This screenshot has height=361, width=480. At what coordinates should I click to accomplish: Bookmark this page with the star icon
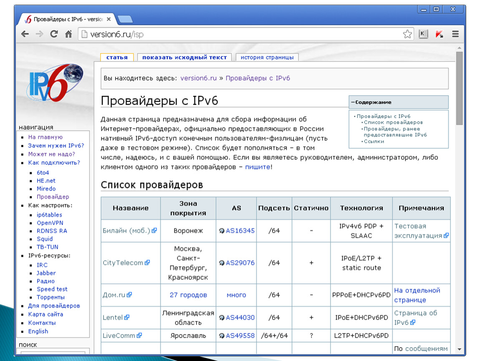407,34
